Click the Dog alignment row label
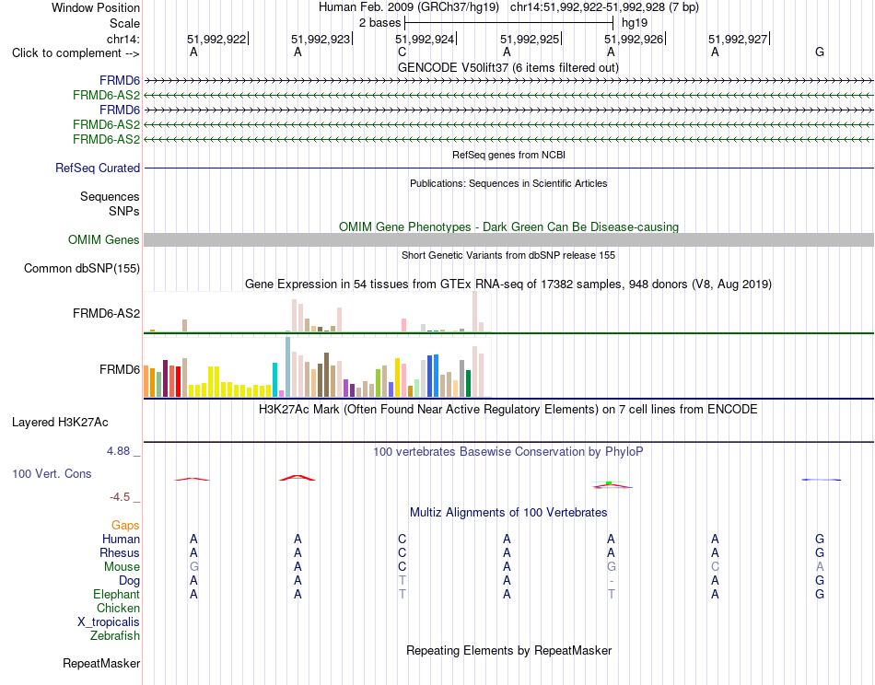The width and height of the screenshot is (875, 685). coord(129,581)
